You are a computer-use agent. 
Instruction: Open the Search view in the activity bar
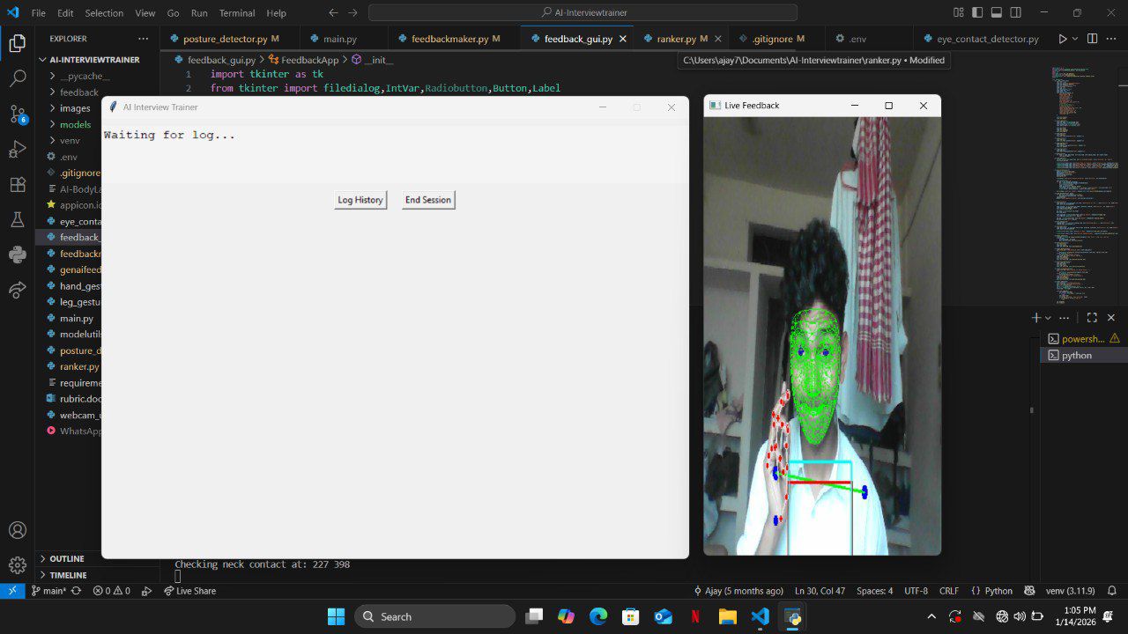click(18, 77)
